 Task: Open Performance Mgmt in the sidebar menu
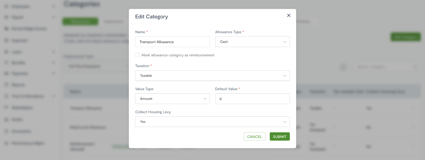pyautogui.click(x=28, y=143)
